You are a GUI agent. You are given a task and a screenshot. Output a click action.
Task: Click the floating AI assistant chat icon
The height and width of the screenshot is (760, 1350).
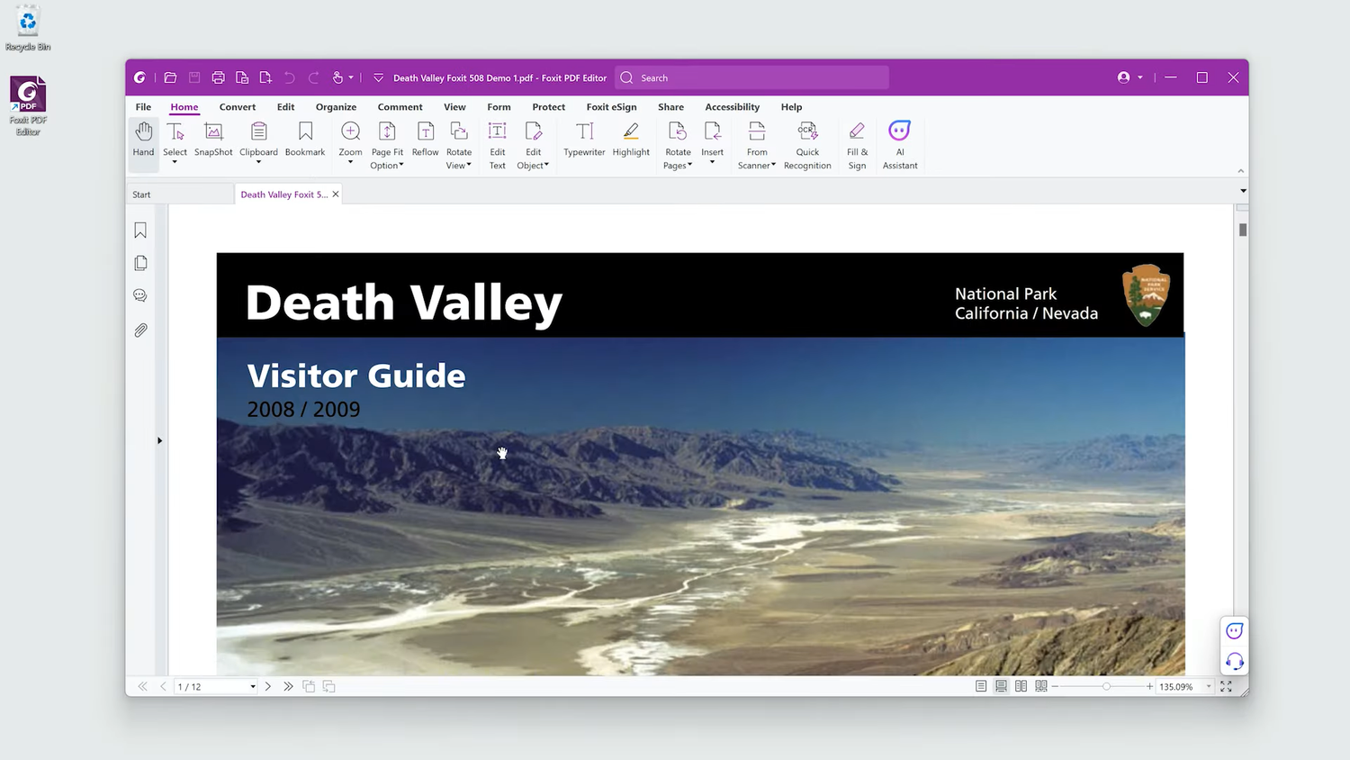1235,630
